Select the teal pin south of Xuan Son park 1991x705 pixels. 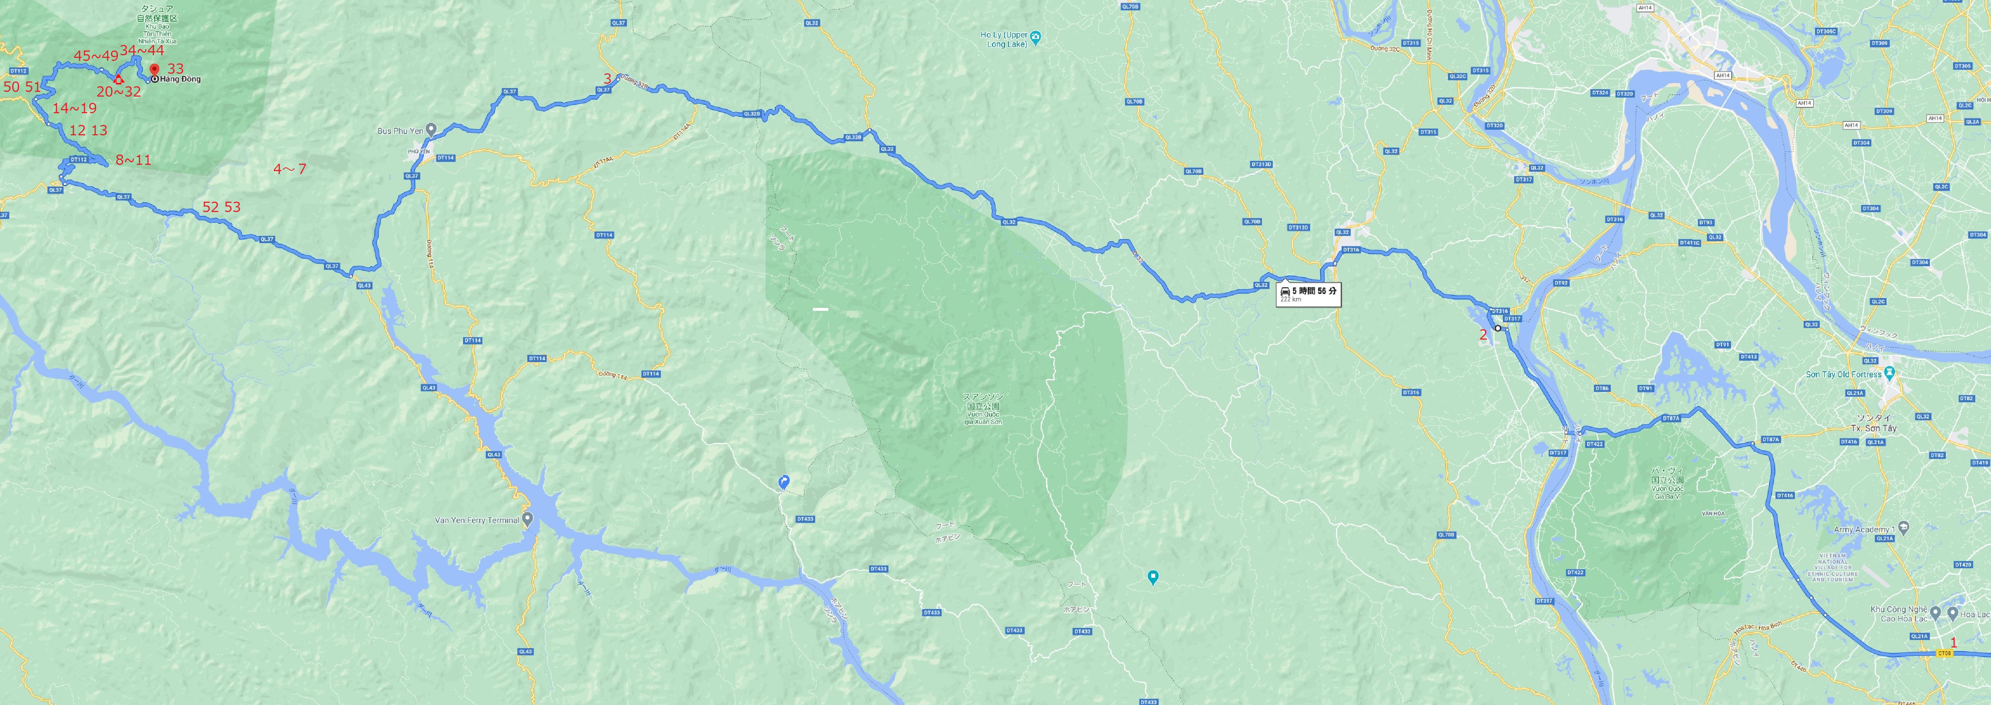[x=1152, y=577]
